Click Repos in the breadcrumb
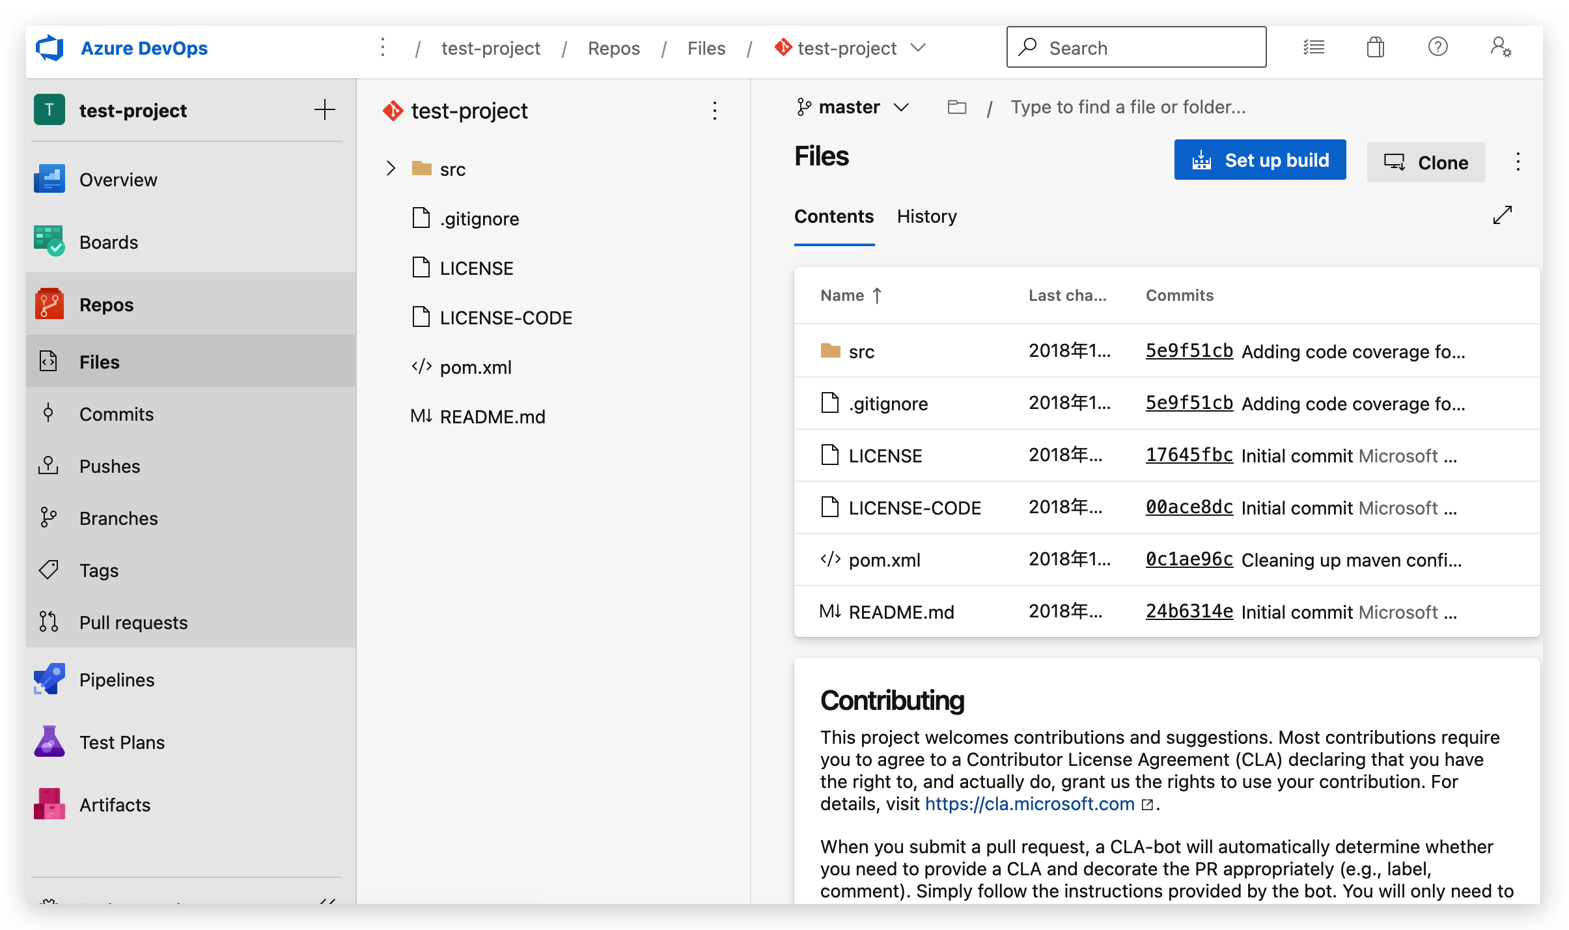Image resolution: width=1569 pixels, height=930 pixels. [x=614, y=48]
